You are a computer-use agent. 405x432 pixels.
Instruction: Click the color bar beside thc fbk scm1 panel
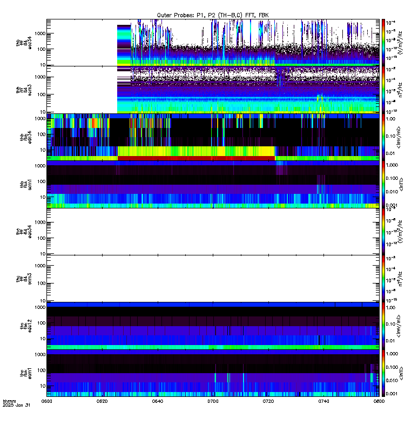(383, 373)
